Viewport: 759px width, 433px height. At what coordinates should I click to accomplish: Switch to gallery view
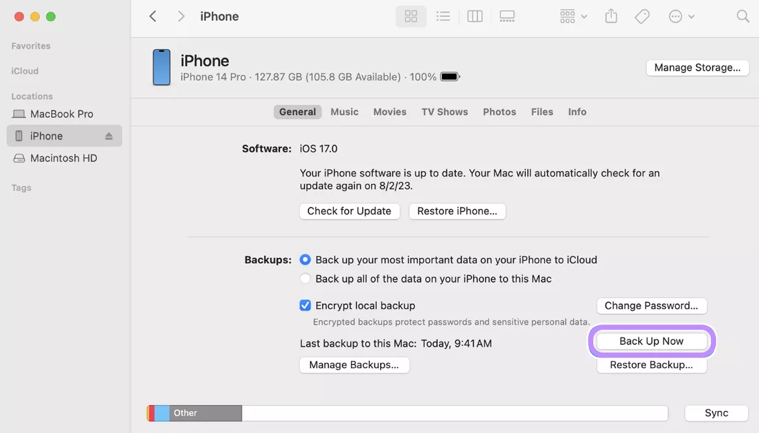(507, 16)
